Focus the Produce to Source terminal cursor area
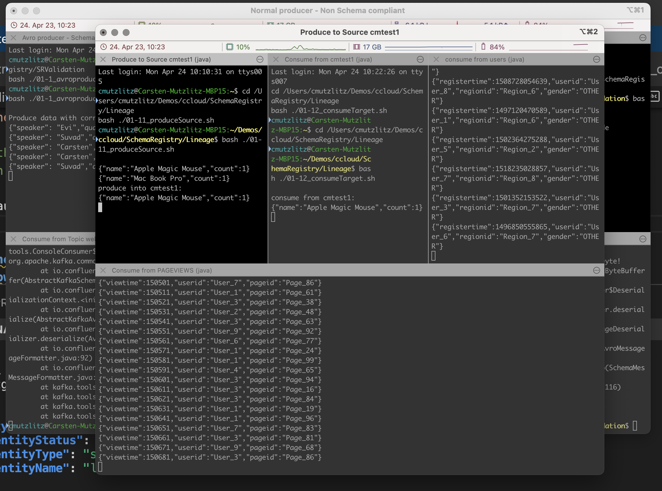Image resolution: width=662 pixels, height=491 pixels. coord(100,208)
